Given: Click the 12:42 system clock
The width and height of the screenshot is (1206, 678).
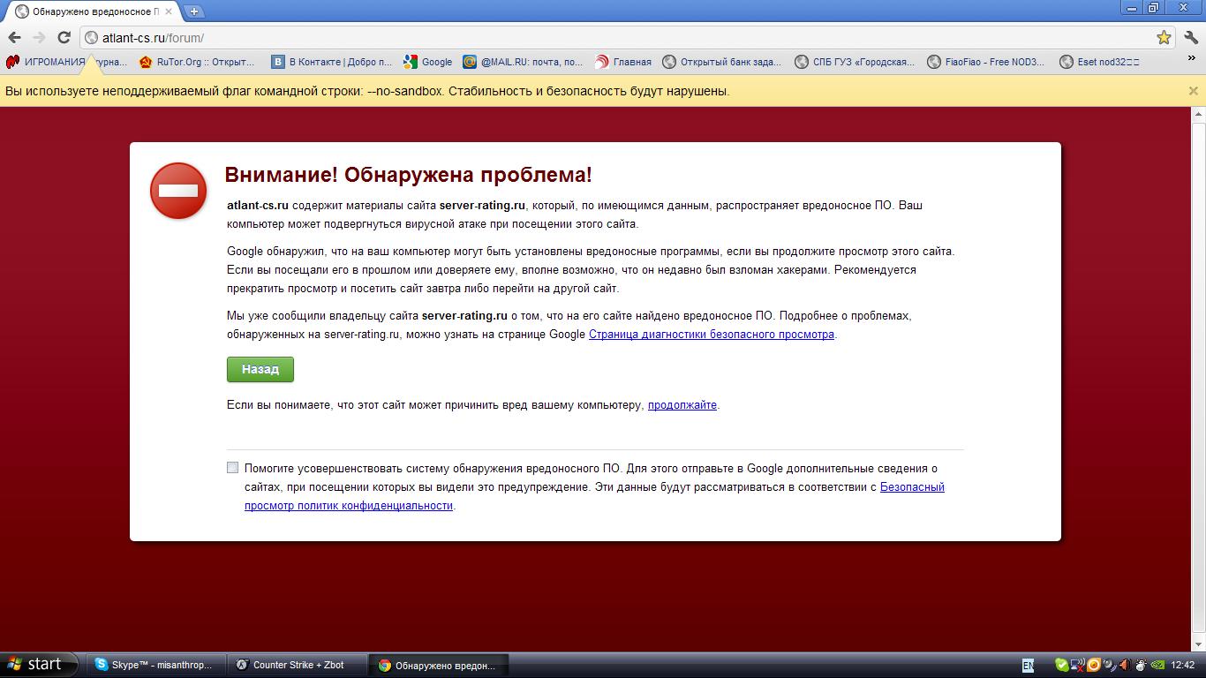Looking at the screenshot, I should coord(1183,666).
